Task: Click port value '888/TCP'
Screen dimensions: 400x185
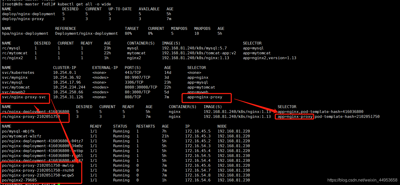Action: click(133, 97)
